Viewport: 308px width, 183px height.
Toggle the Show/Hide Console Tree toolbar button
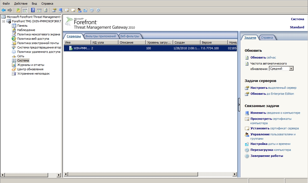pos(25,10)
